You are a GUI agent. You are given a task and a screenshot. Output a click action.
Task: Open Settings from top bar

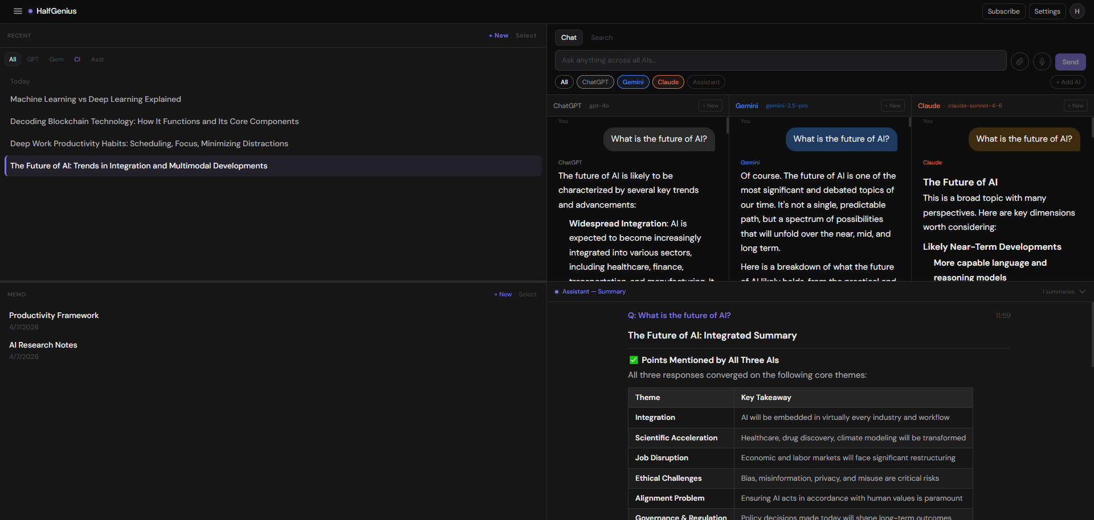[1047, 11]
